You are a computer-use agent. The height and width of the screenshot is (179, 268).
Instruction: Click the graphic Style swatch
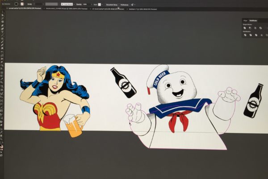coord(100,4)
